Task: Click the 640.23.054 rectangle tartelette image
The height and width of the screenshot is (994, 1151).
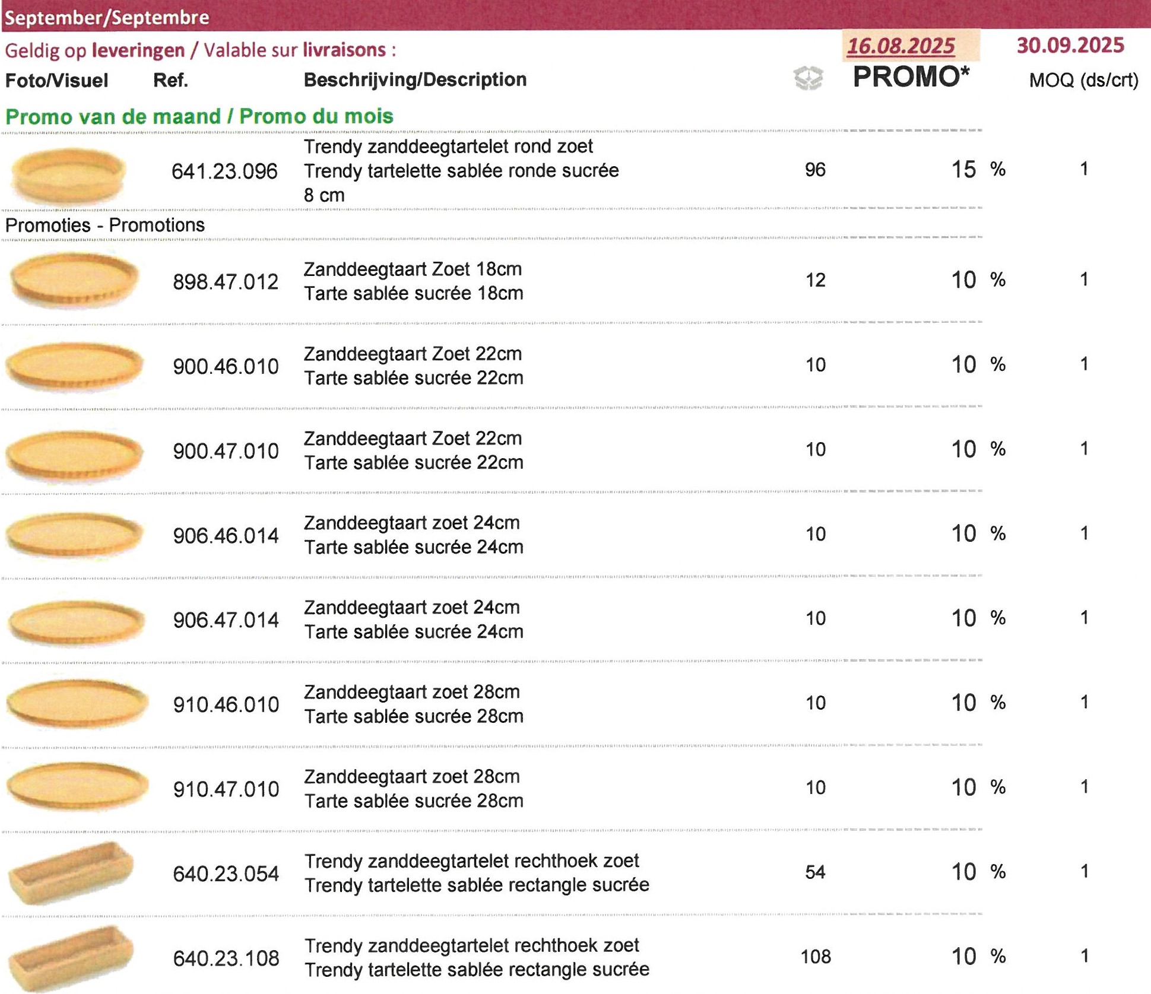Action: coord(71,872)
